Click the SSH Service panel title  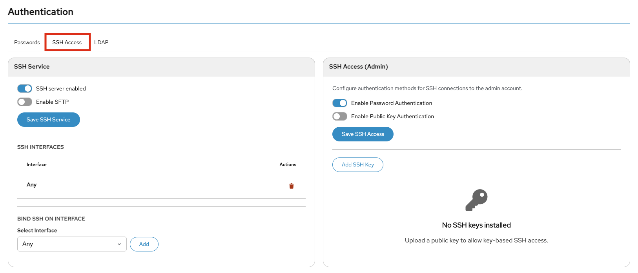click(x=32, y=67)
